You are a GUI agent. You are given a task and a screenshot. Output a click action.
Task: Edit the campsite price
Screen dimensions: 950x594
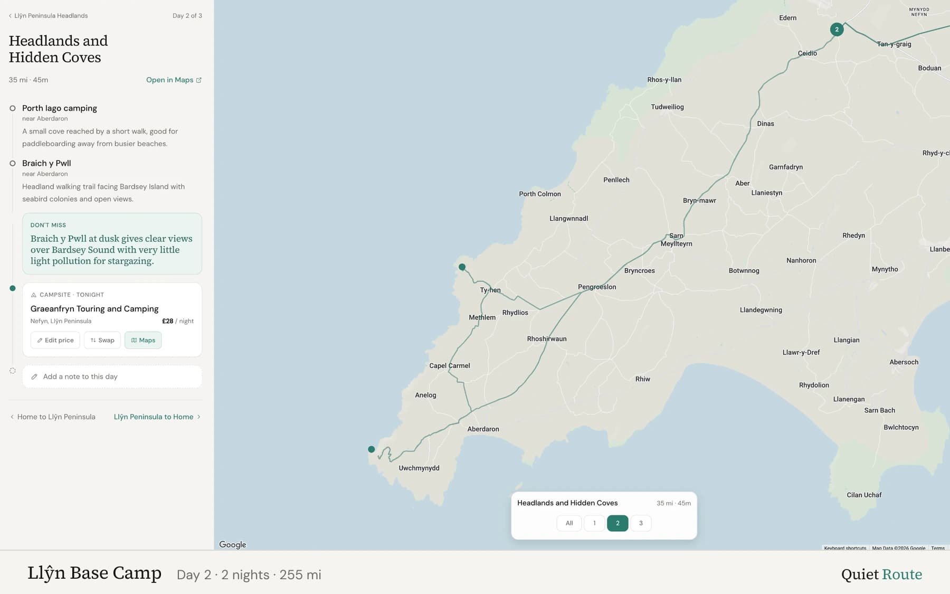coord(55,341)
